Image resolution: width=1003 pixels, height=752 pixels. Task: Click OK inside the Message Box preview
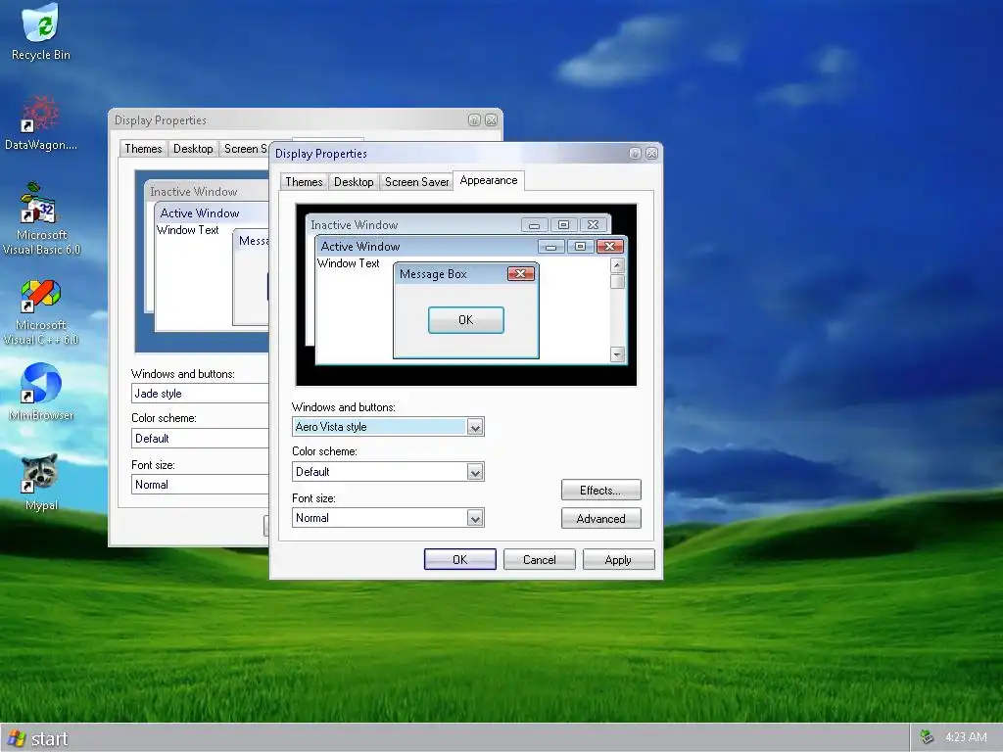click(x=465, y=320)
